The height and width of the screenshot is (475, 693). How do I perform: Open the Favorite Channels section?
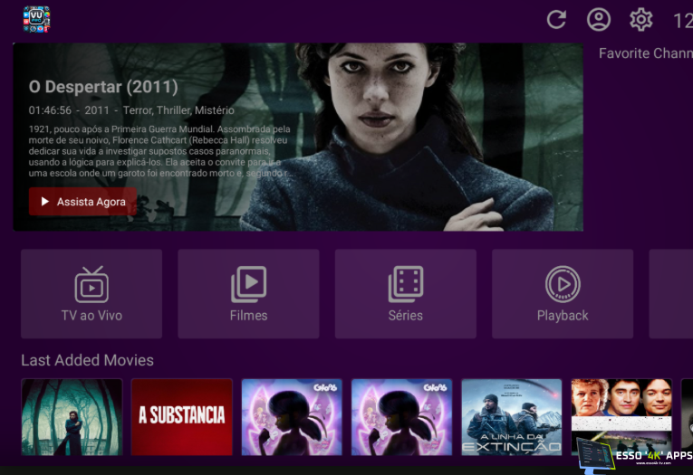point(645,53)
